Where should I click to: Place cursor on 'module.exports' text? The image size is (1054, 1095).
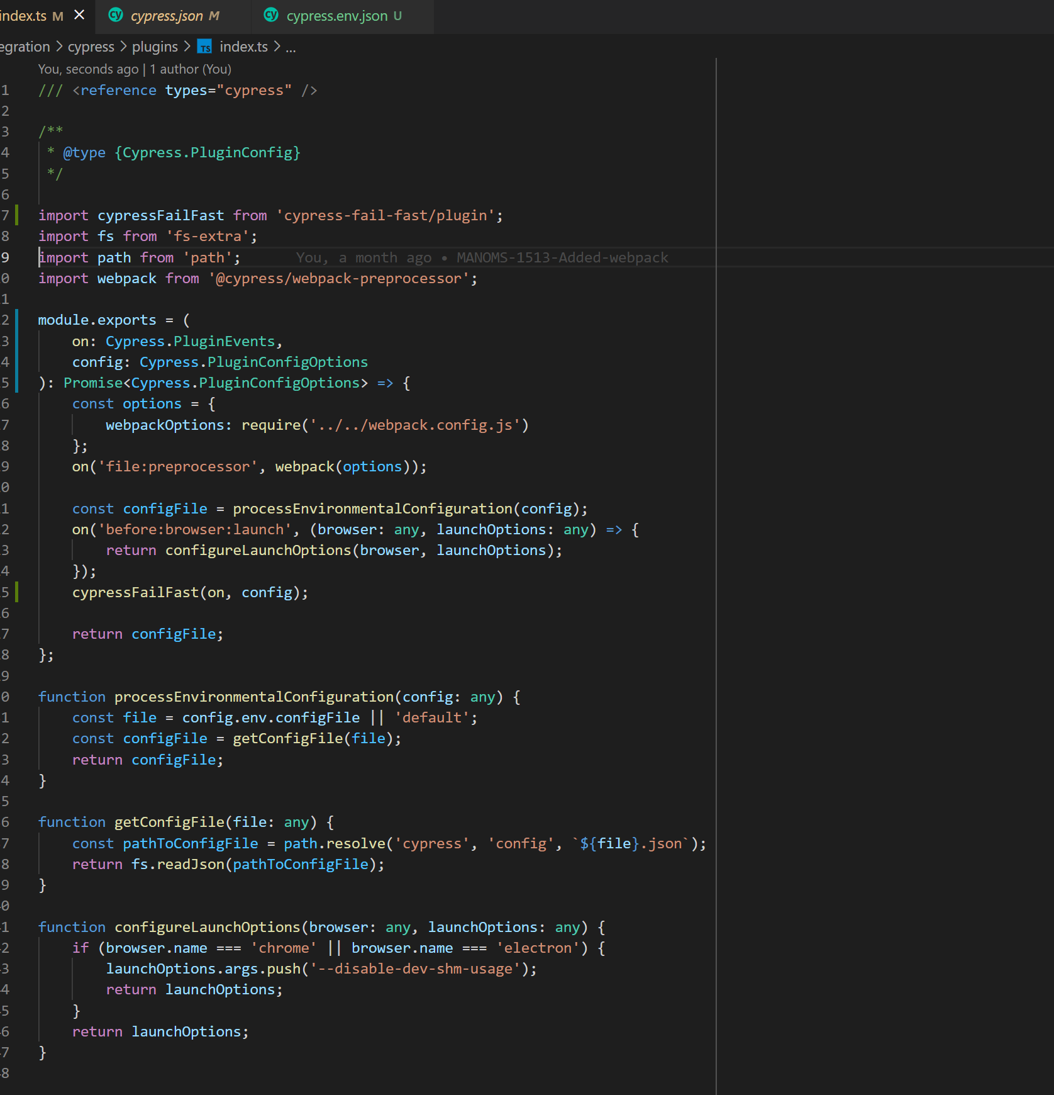[97, 320]
